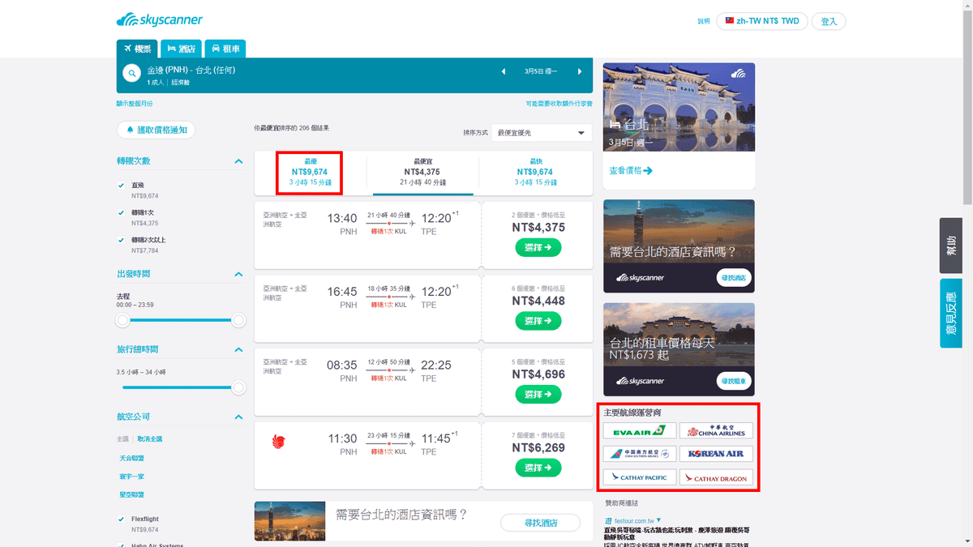
Task: Click the China Airlines logo
Action: [x=716, y=431]
